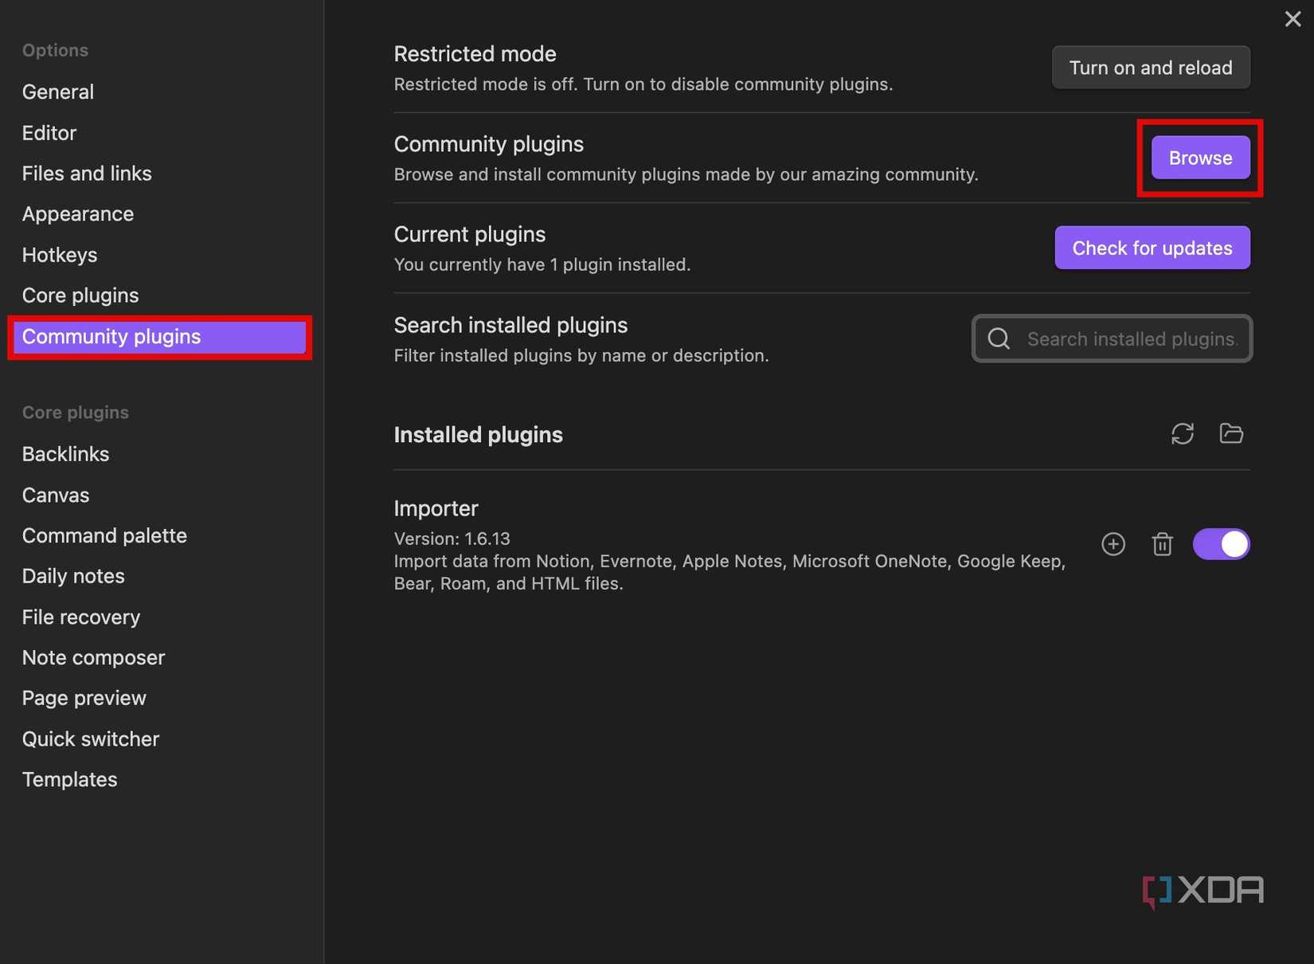Open General settings tab

point(58,92)
